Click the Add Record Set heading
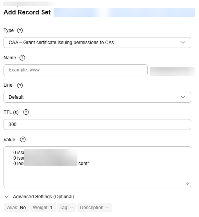The width and height of the screenshot is (199, 217). 27,12
